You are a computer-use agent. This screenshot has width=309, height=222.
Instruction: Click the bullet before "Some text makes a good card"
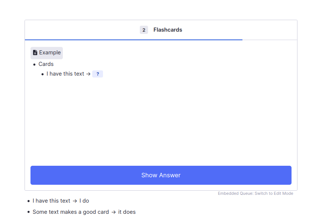click(29, 212)
